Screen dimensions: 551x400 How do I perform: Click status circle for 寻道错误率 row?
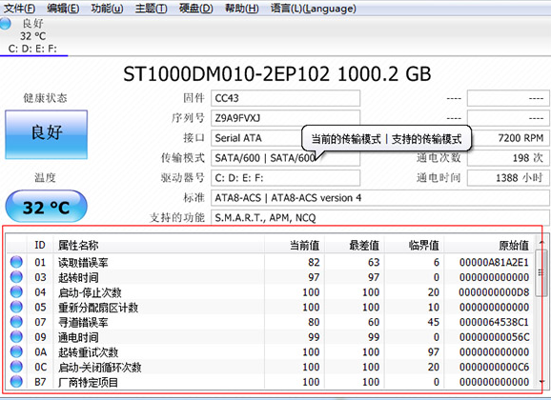pos(16,322)
